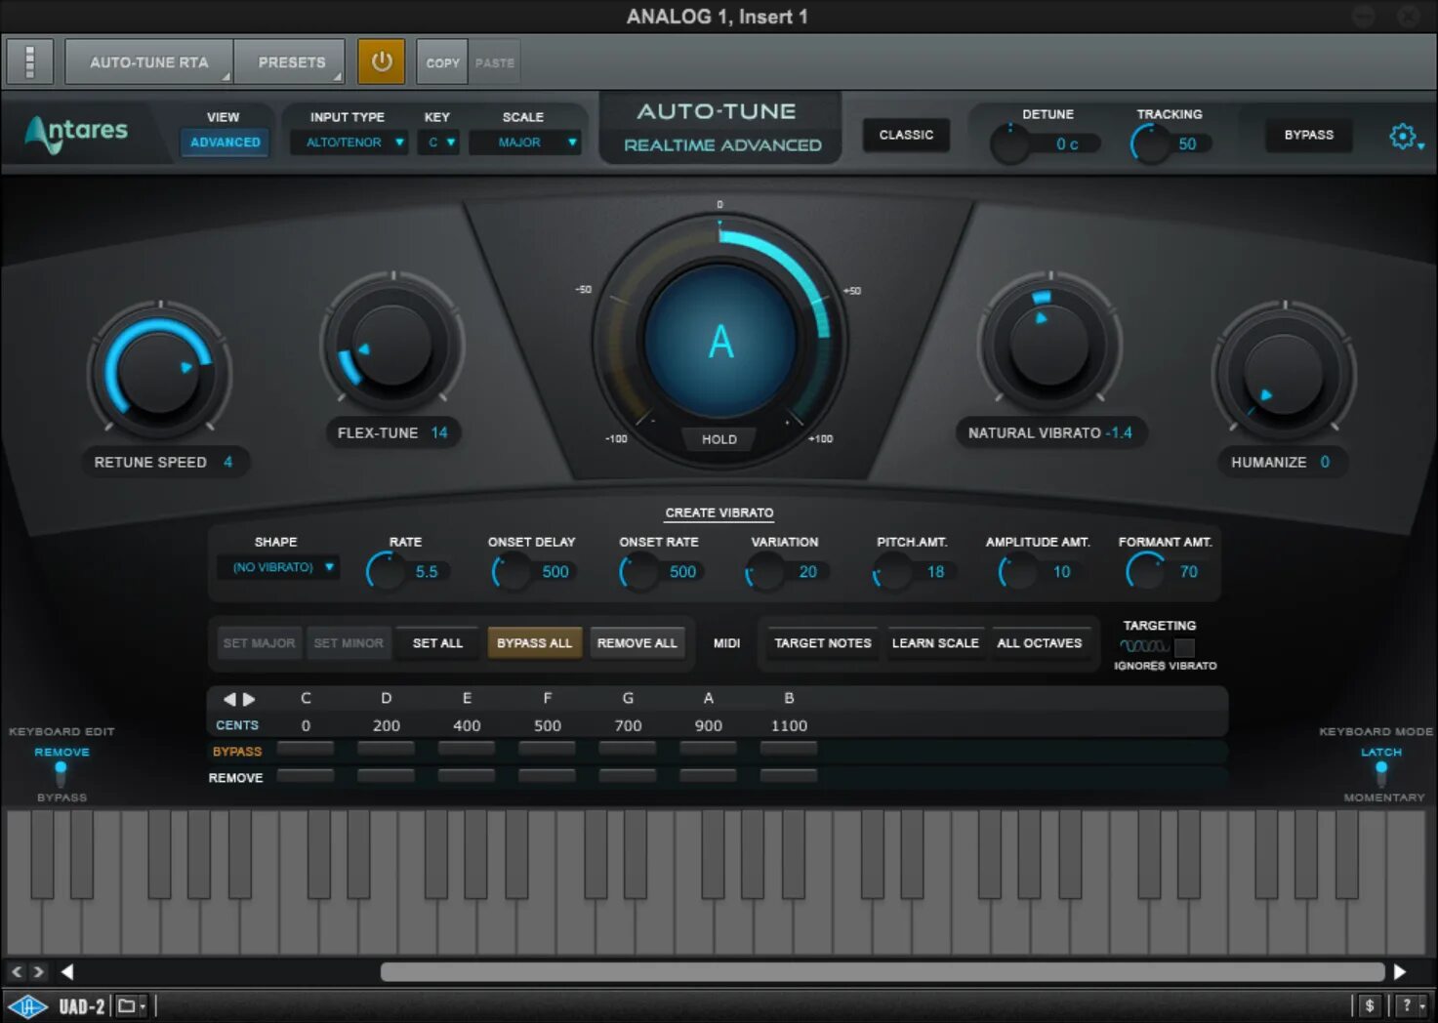Toggle Remove for note B

coord(789,776)
